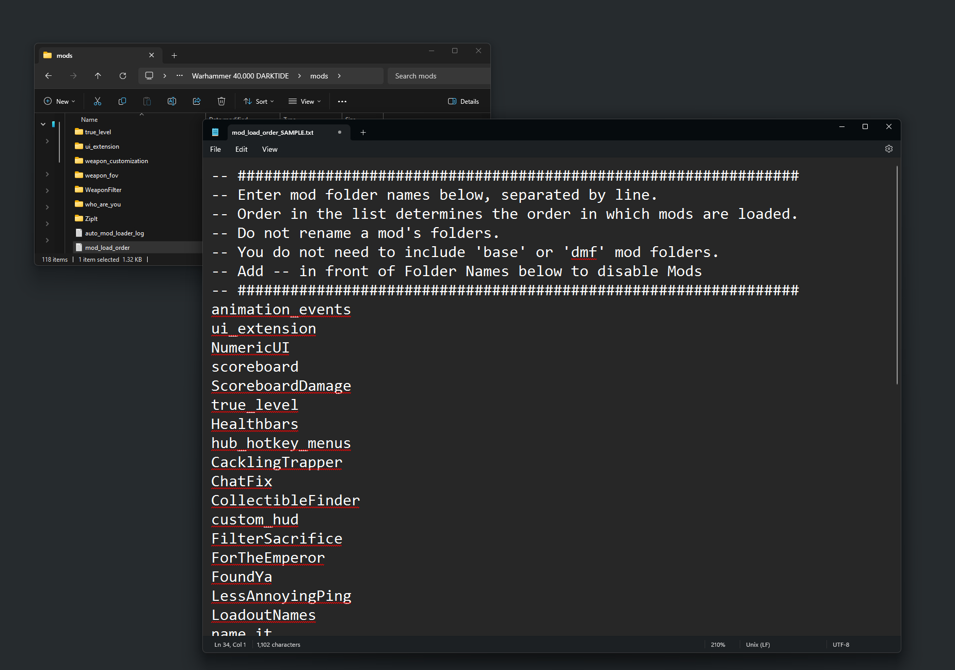Click the Cut scissors icon
This screenshot has height=670, width=955.
point(98,102)
